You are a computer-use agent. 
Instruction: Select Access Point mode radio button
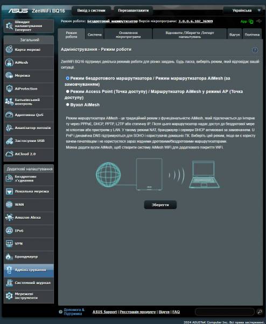pos(67,91)
